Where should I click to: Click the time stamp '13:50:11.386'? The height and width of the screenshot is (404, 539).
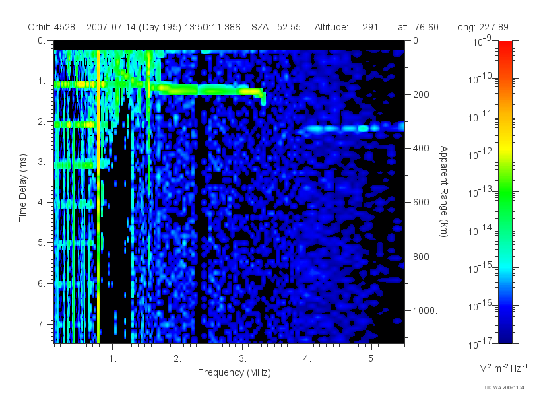point(212,27)
